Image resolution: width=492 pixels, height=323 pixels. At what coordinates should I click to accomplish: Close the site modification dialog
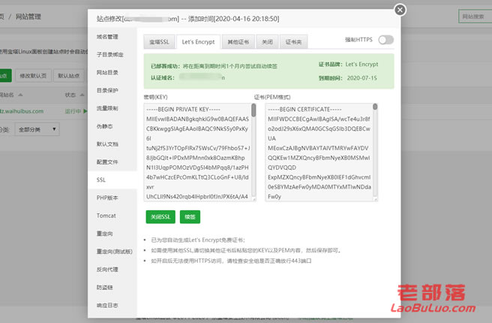400,10
